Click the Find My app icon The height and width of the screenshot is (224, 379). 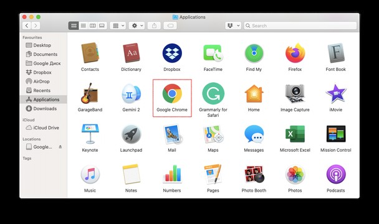[254, 53]
